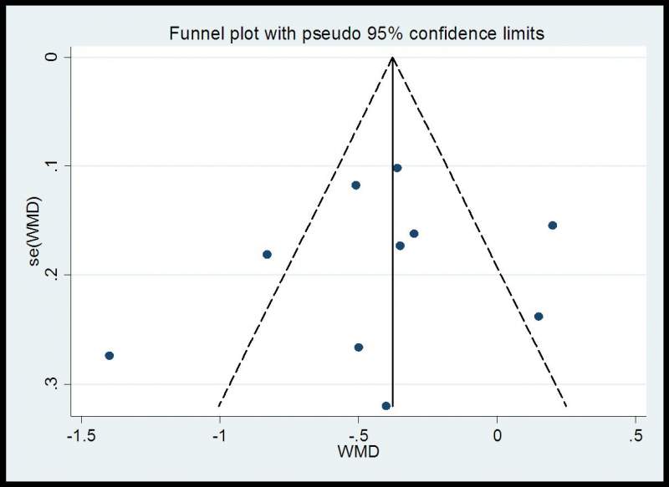Click the data point near WMD -0.5 and se 0.27

pos(359,347)
